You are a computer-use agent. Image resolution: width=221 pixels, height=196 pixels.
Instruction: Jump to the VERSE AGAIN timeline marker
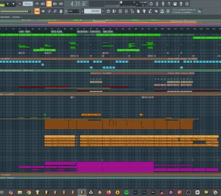point(56,32)
